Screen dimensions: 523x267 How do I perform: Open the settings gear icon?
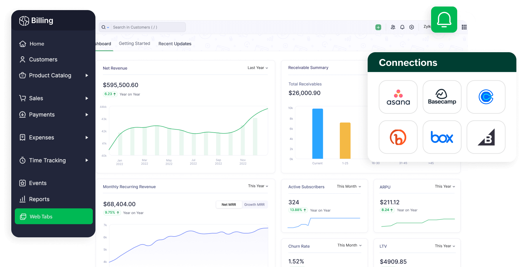[412, 27]
